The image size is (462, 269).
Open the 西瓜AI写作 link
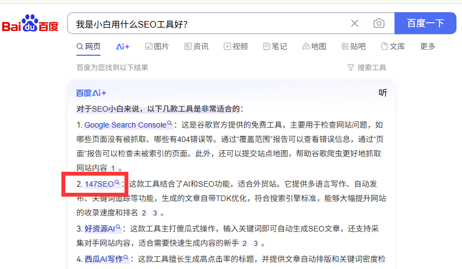(x=106, y=259)
